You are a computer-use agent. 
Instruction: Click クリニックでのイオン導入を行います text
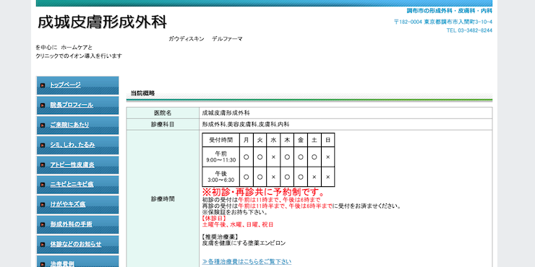[x=79, y=56]
